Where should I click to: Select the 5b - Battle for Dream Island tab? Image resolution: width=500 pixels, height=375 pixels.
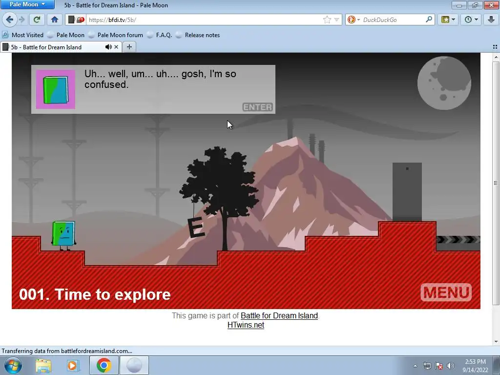pos(53,47)
